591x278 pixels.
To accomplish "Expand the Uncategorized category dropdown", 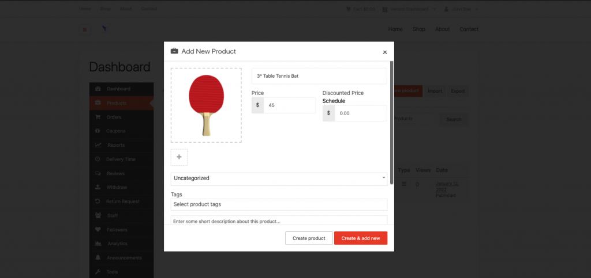I will click(x=279, y=178).
